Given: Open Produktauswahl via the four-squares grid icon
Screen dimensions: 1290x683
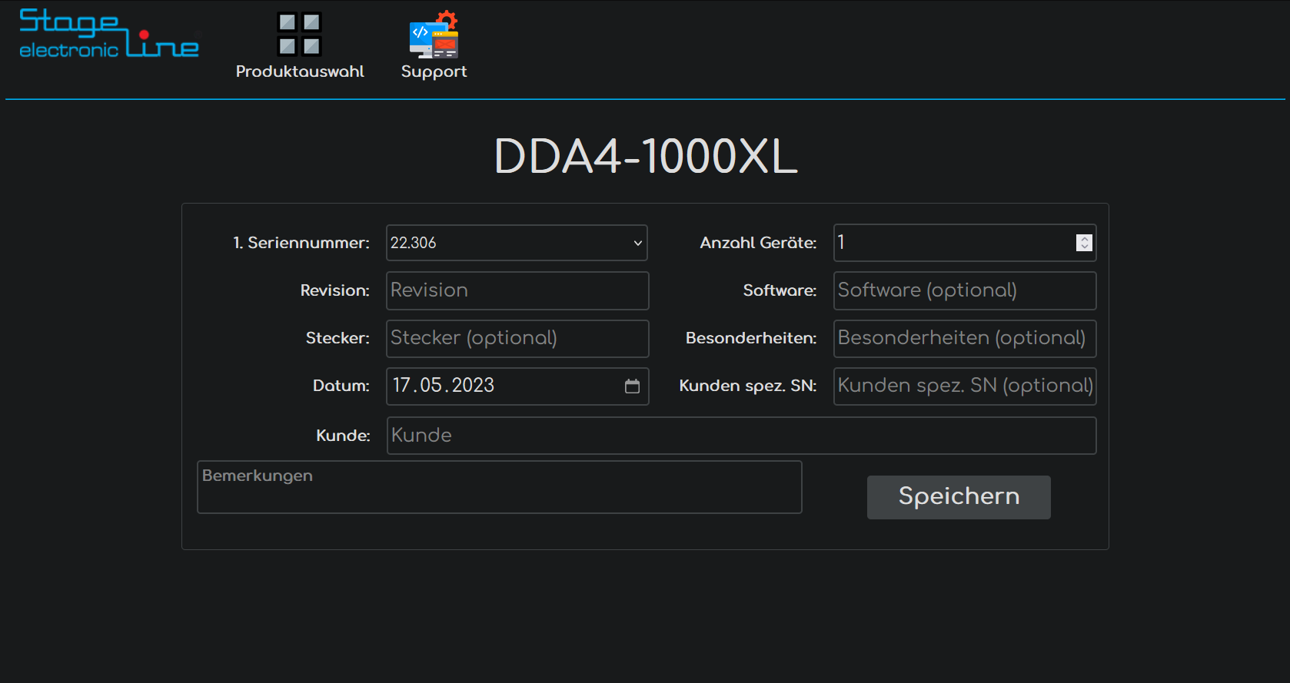Looking at the screenshot, I should click(299, 35).
